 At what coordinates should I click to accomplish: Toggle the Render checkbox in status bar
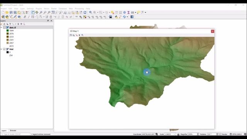[220, 134]
